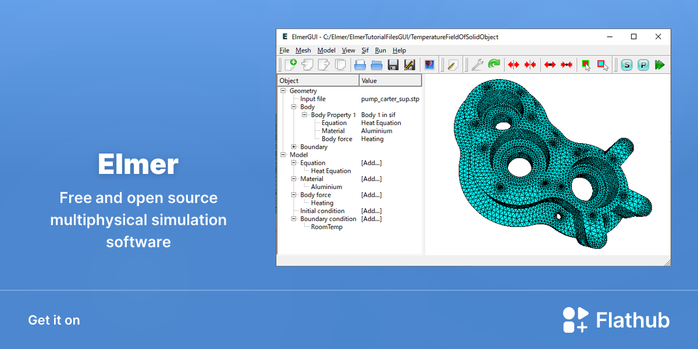Click the page icon with right arrow

(324, 65)
